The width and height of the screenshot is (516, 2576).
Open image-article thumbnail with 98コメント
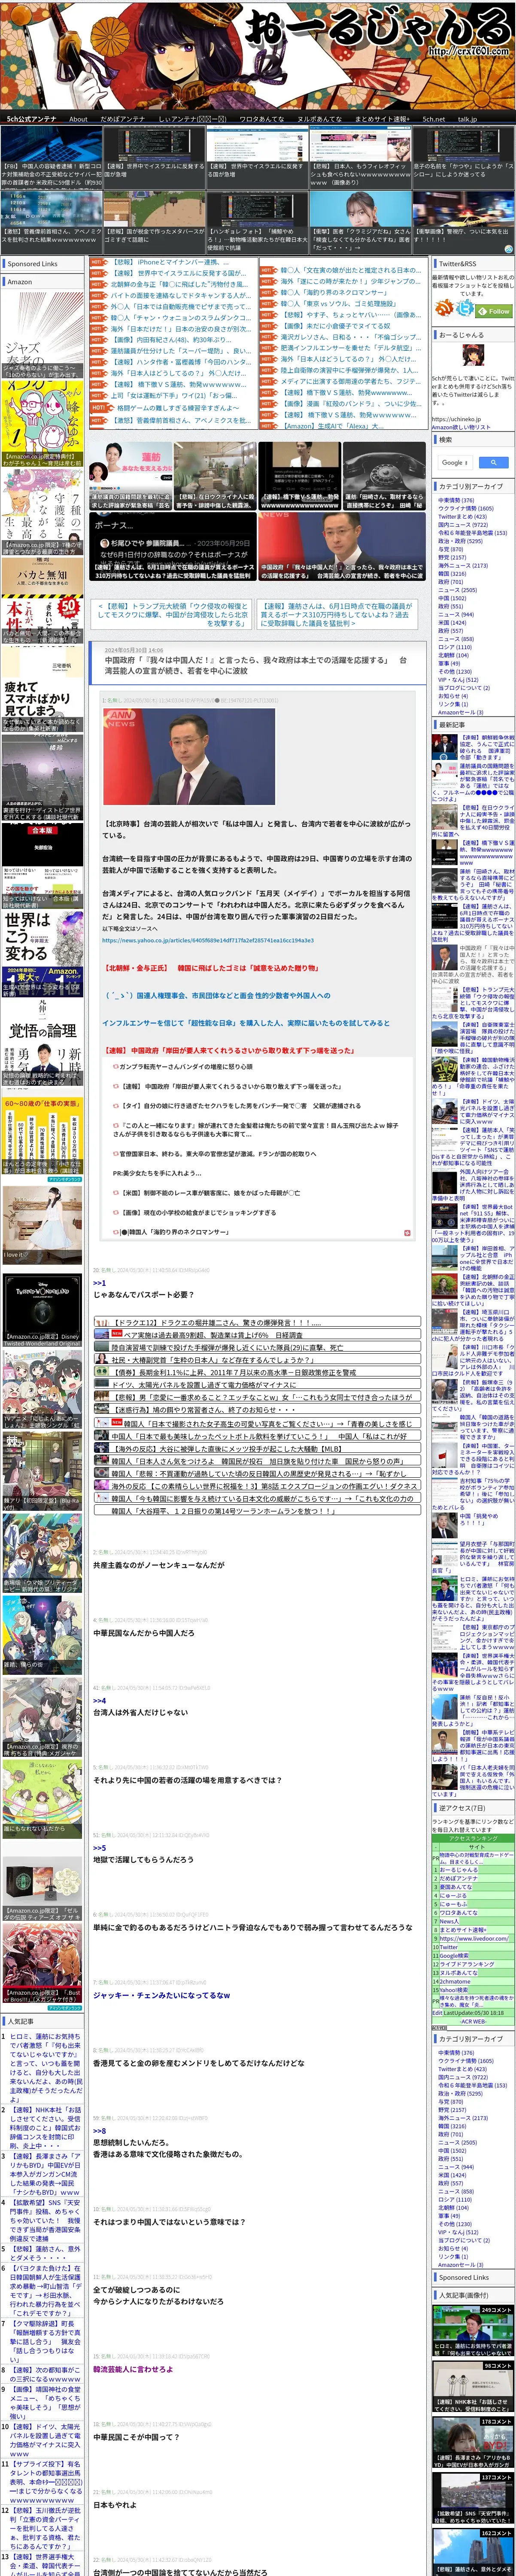[x=473, y=2386]
